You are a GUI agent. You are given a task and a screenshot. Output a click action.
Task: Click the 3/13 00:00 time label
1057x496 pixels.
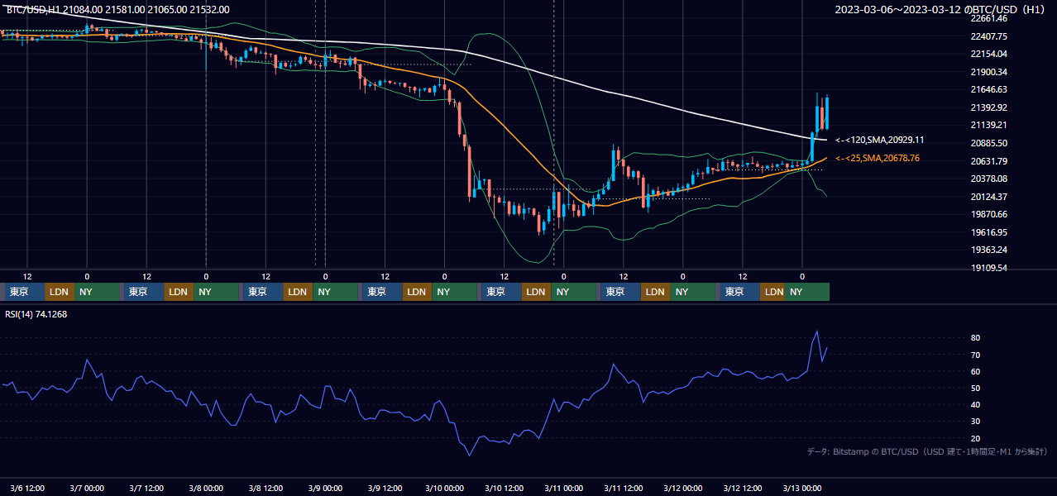pos(801,488)
